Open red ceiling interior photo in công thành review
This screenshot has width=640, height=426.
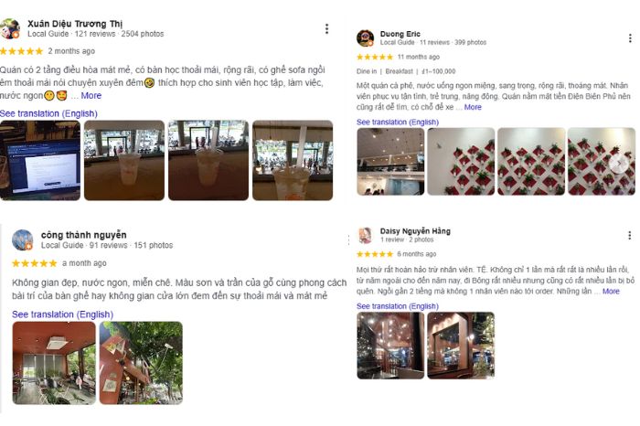coord(54,363)
